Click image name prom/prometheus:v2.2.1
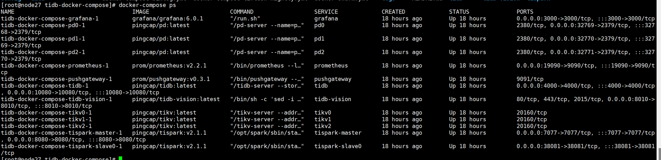The image size is (661, 160). coord(169,66)
